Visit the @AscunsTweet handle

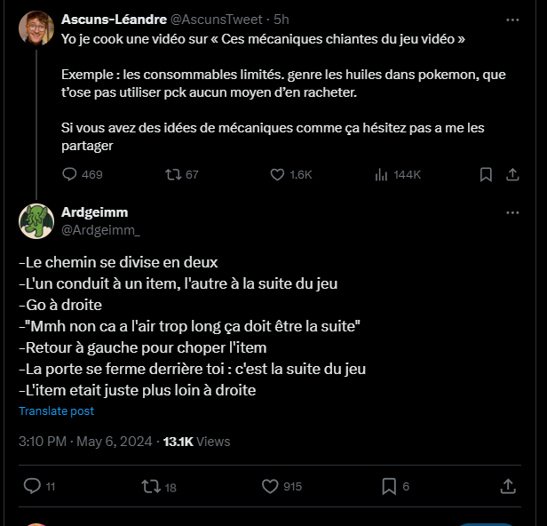pos(221,20)
